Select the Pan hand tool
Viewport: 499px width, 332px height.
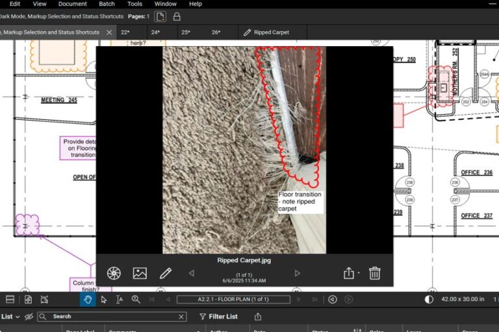[x=87, y=299]
